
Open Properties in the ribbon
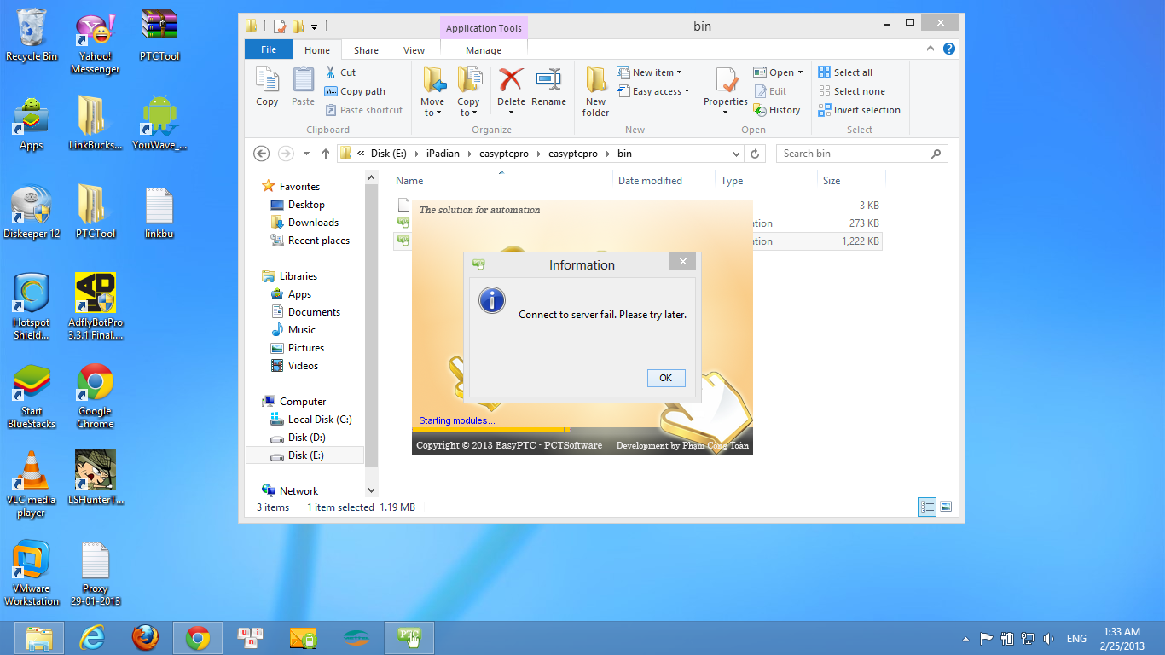click(x=726, y=83)
